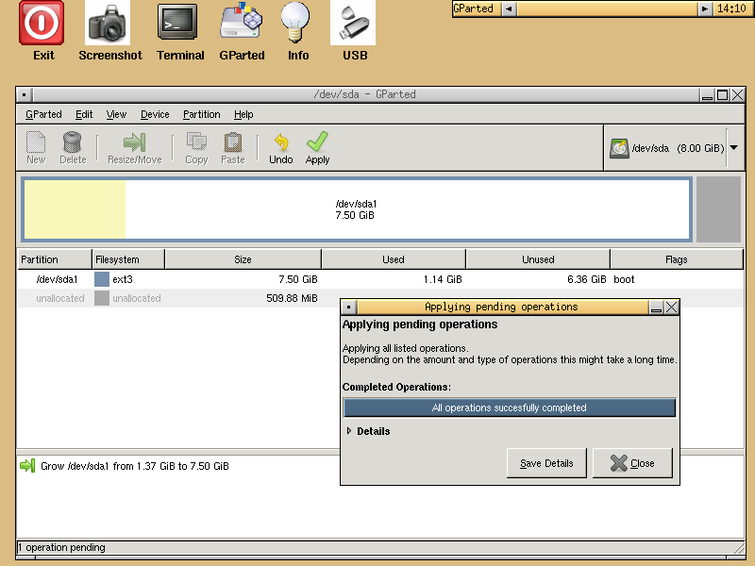
Task: Open the /dev/sda device dropdown arrow
Action: click(x=734, y=148)
